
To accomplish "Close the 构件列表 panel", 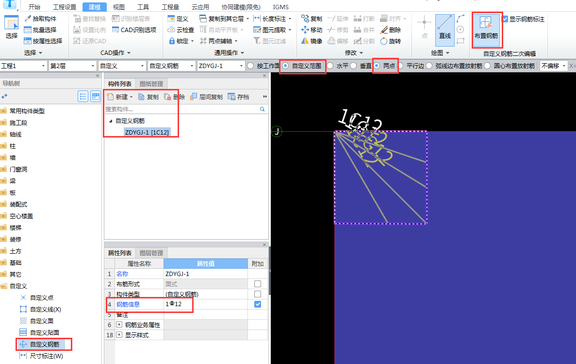I will 264,75.
